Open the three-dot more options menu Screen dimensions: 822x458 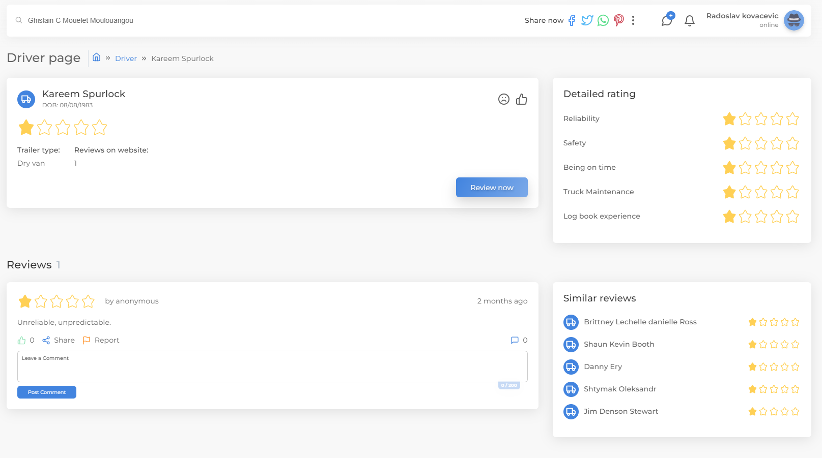(x=633, y=20)
